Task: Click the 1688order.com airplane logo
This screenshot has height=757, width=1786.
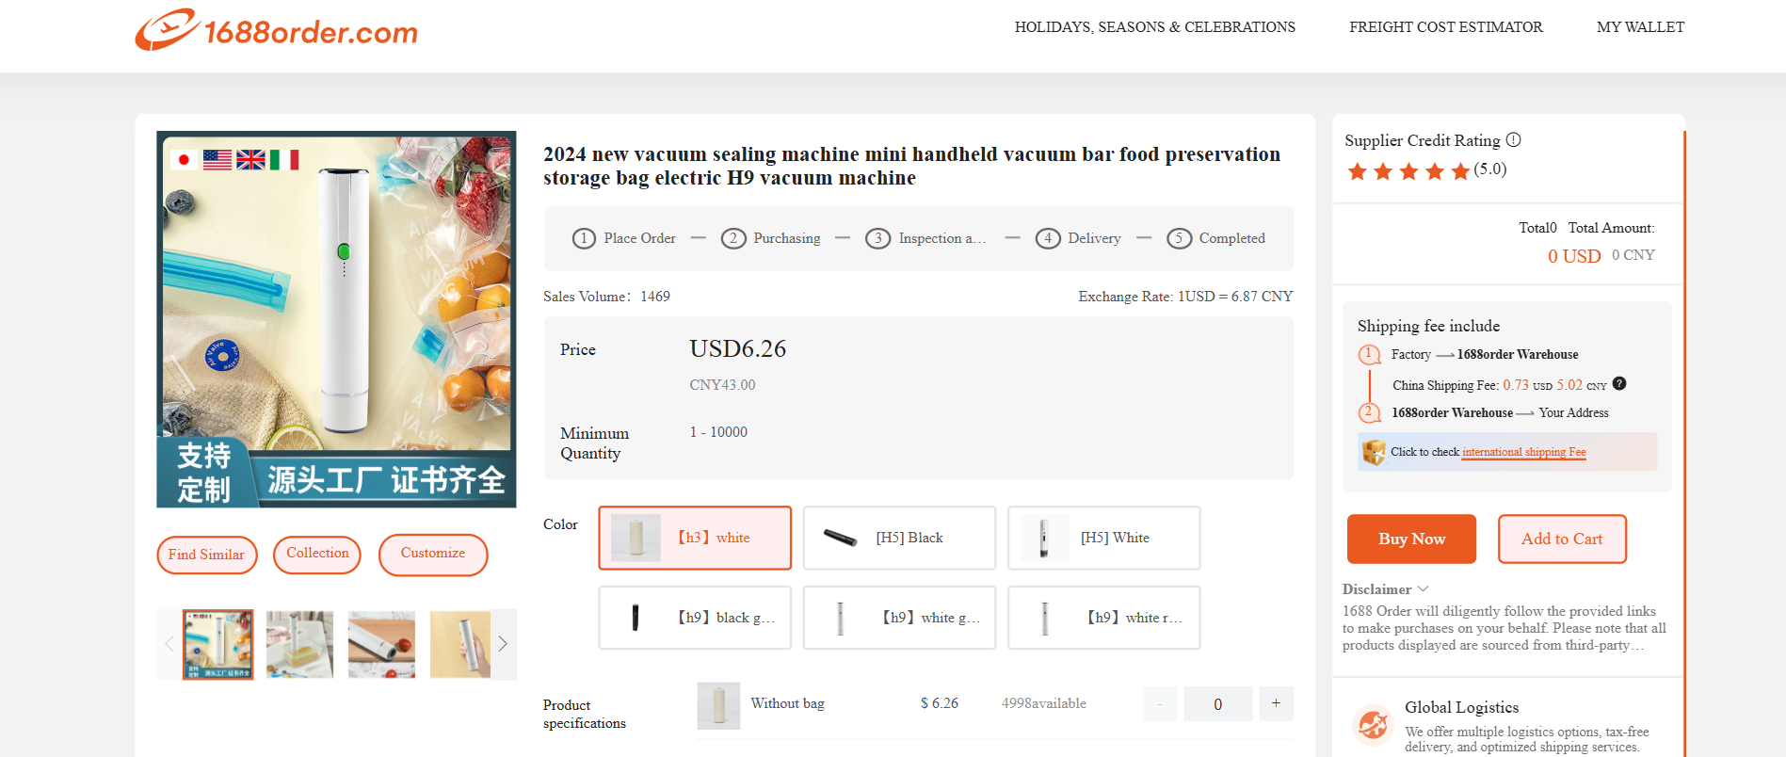Action: point(167,30)
